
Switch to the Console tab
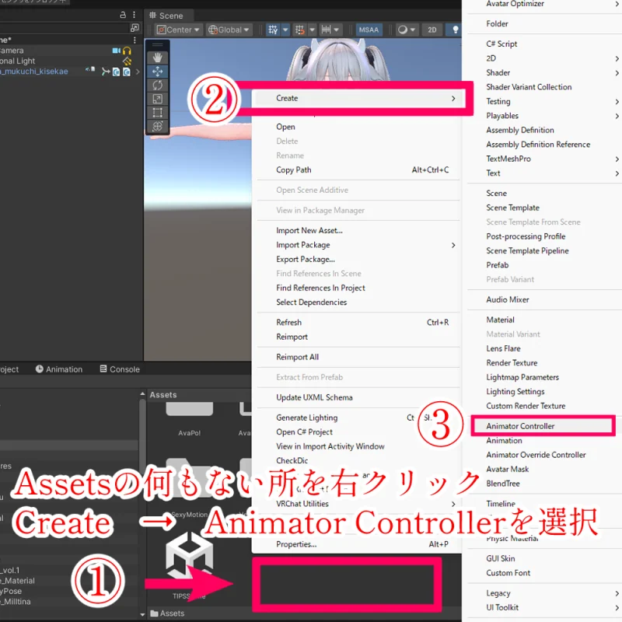(x=120, y=369)
